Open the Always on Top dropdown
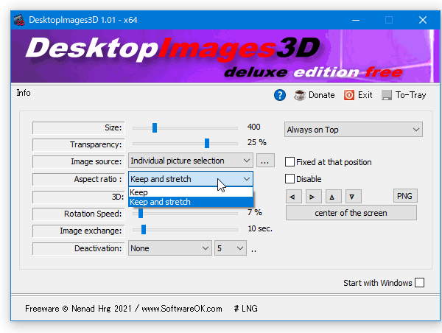The width and height of the screenshot is (442, 333). [354, 130]
